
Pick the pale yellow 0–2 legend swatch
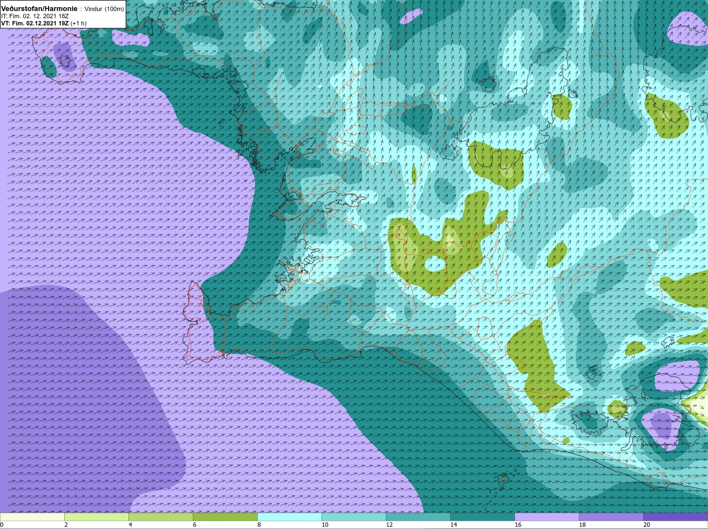tap(32, 517)
